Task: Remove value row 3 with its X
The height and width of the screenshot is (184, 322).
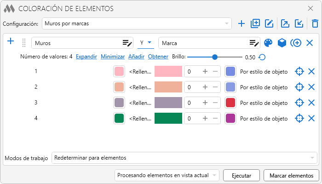Action: pos(311,103)
